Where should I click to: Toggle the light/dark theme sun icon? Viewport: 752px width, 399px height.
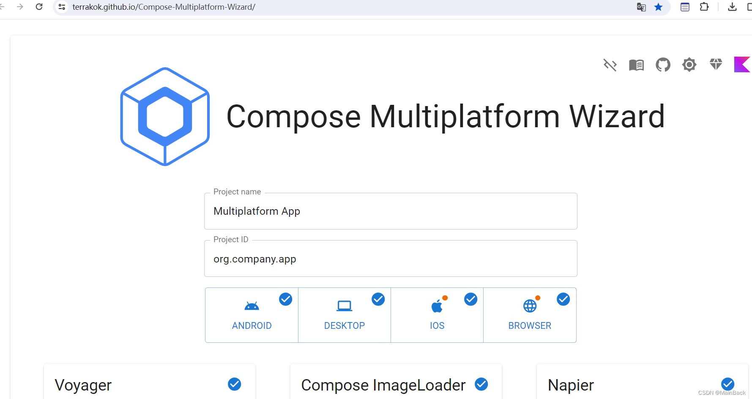point(689,65)
